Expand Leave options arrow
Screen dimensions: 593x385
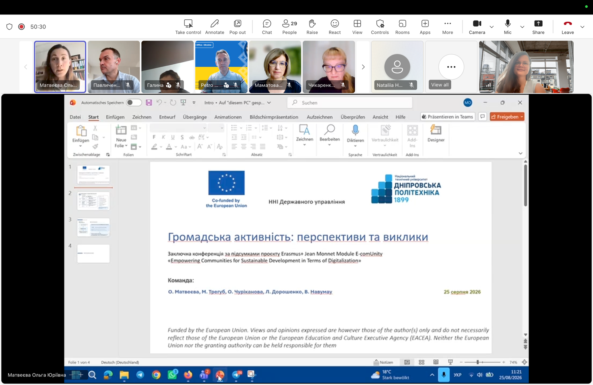582,27
